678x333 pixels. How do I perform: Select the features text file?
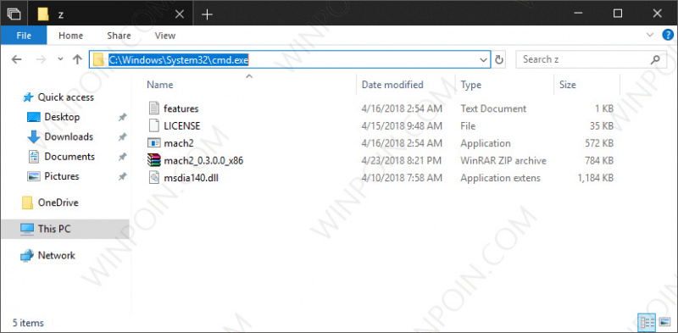pyautogui.click(x=181, y=108)
